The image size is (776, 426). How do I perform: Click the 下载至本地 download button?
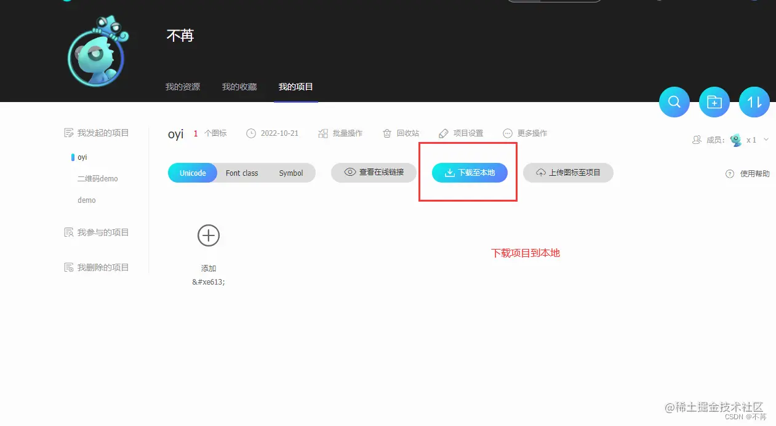click(469, 173)
